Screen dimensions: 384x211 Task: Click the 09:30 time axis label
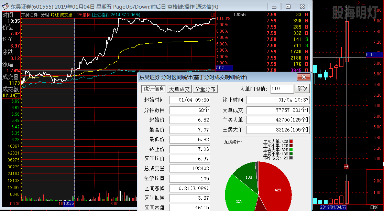click(15, 204)
